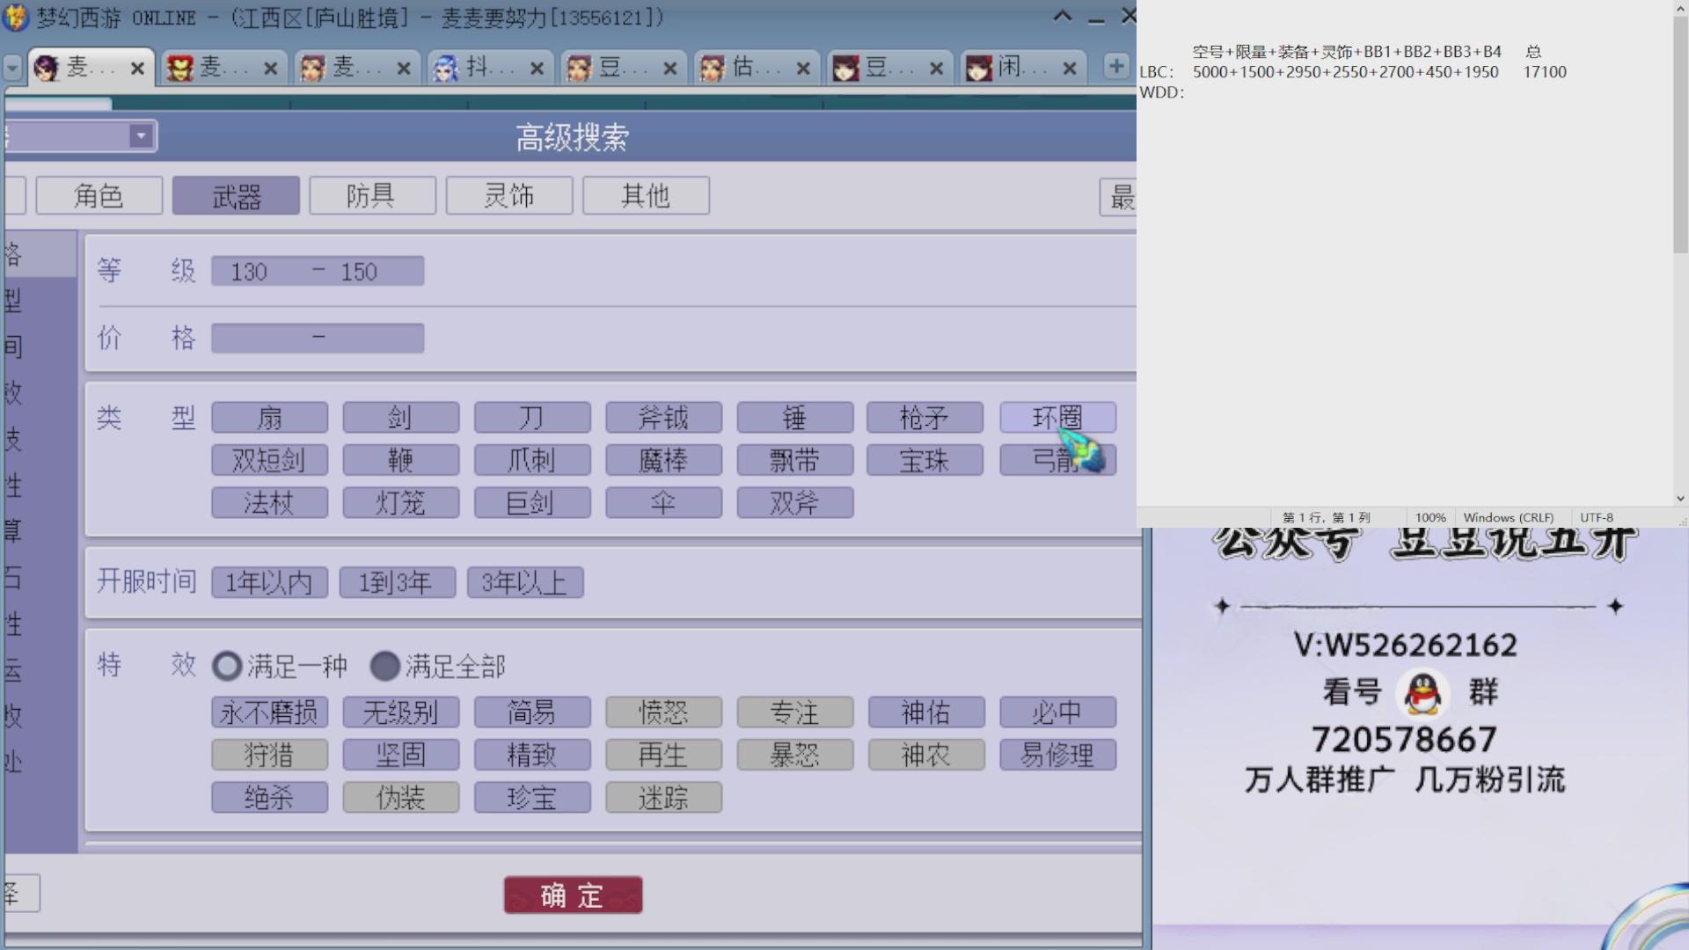This screenshot has height=950, width=1689.
Task: Enable the 绝杀 special effect
Action: tap(269, 798)
